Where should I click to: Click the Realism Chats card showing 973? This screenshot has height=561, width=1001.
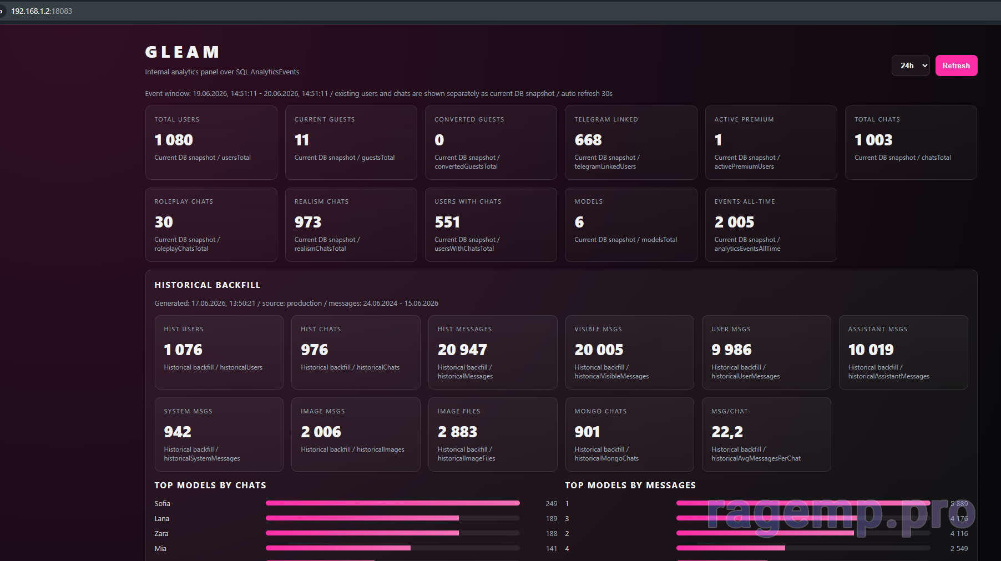[x=351, y=225]
